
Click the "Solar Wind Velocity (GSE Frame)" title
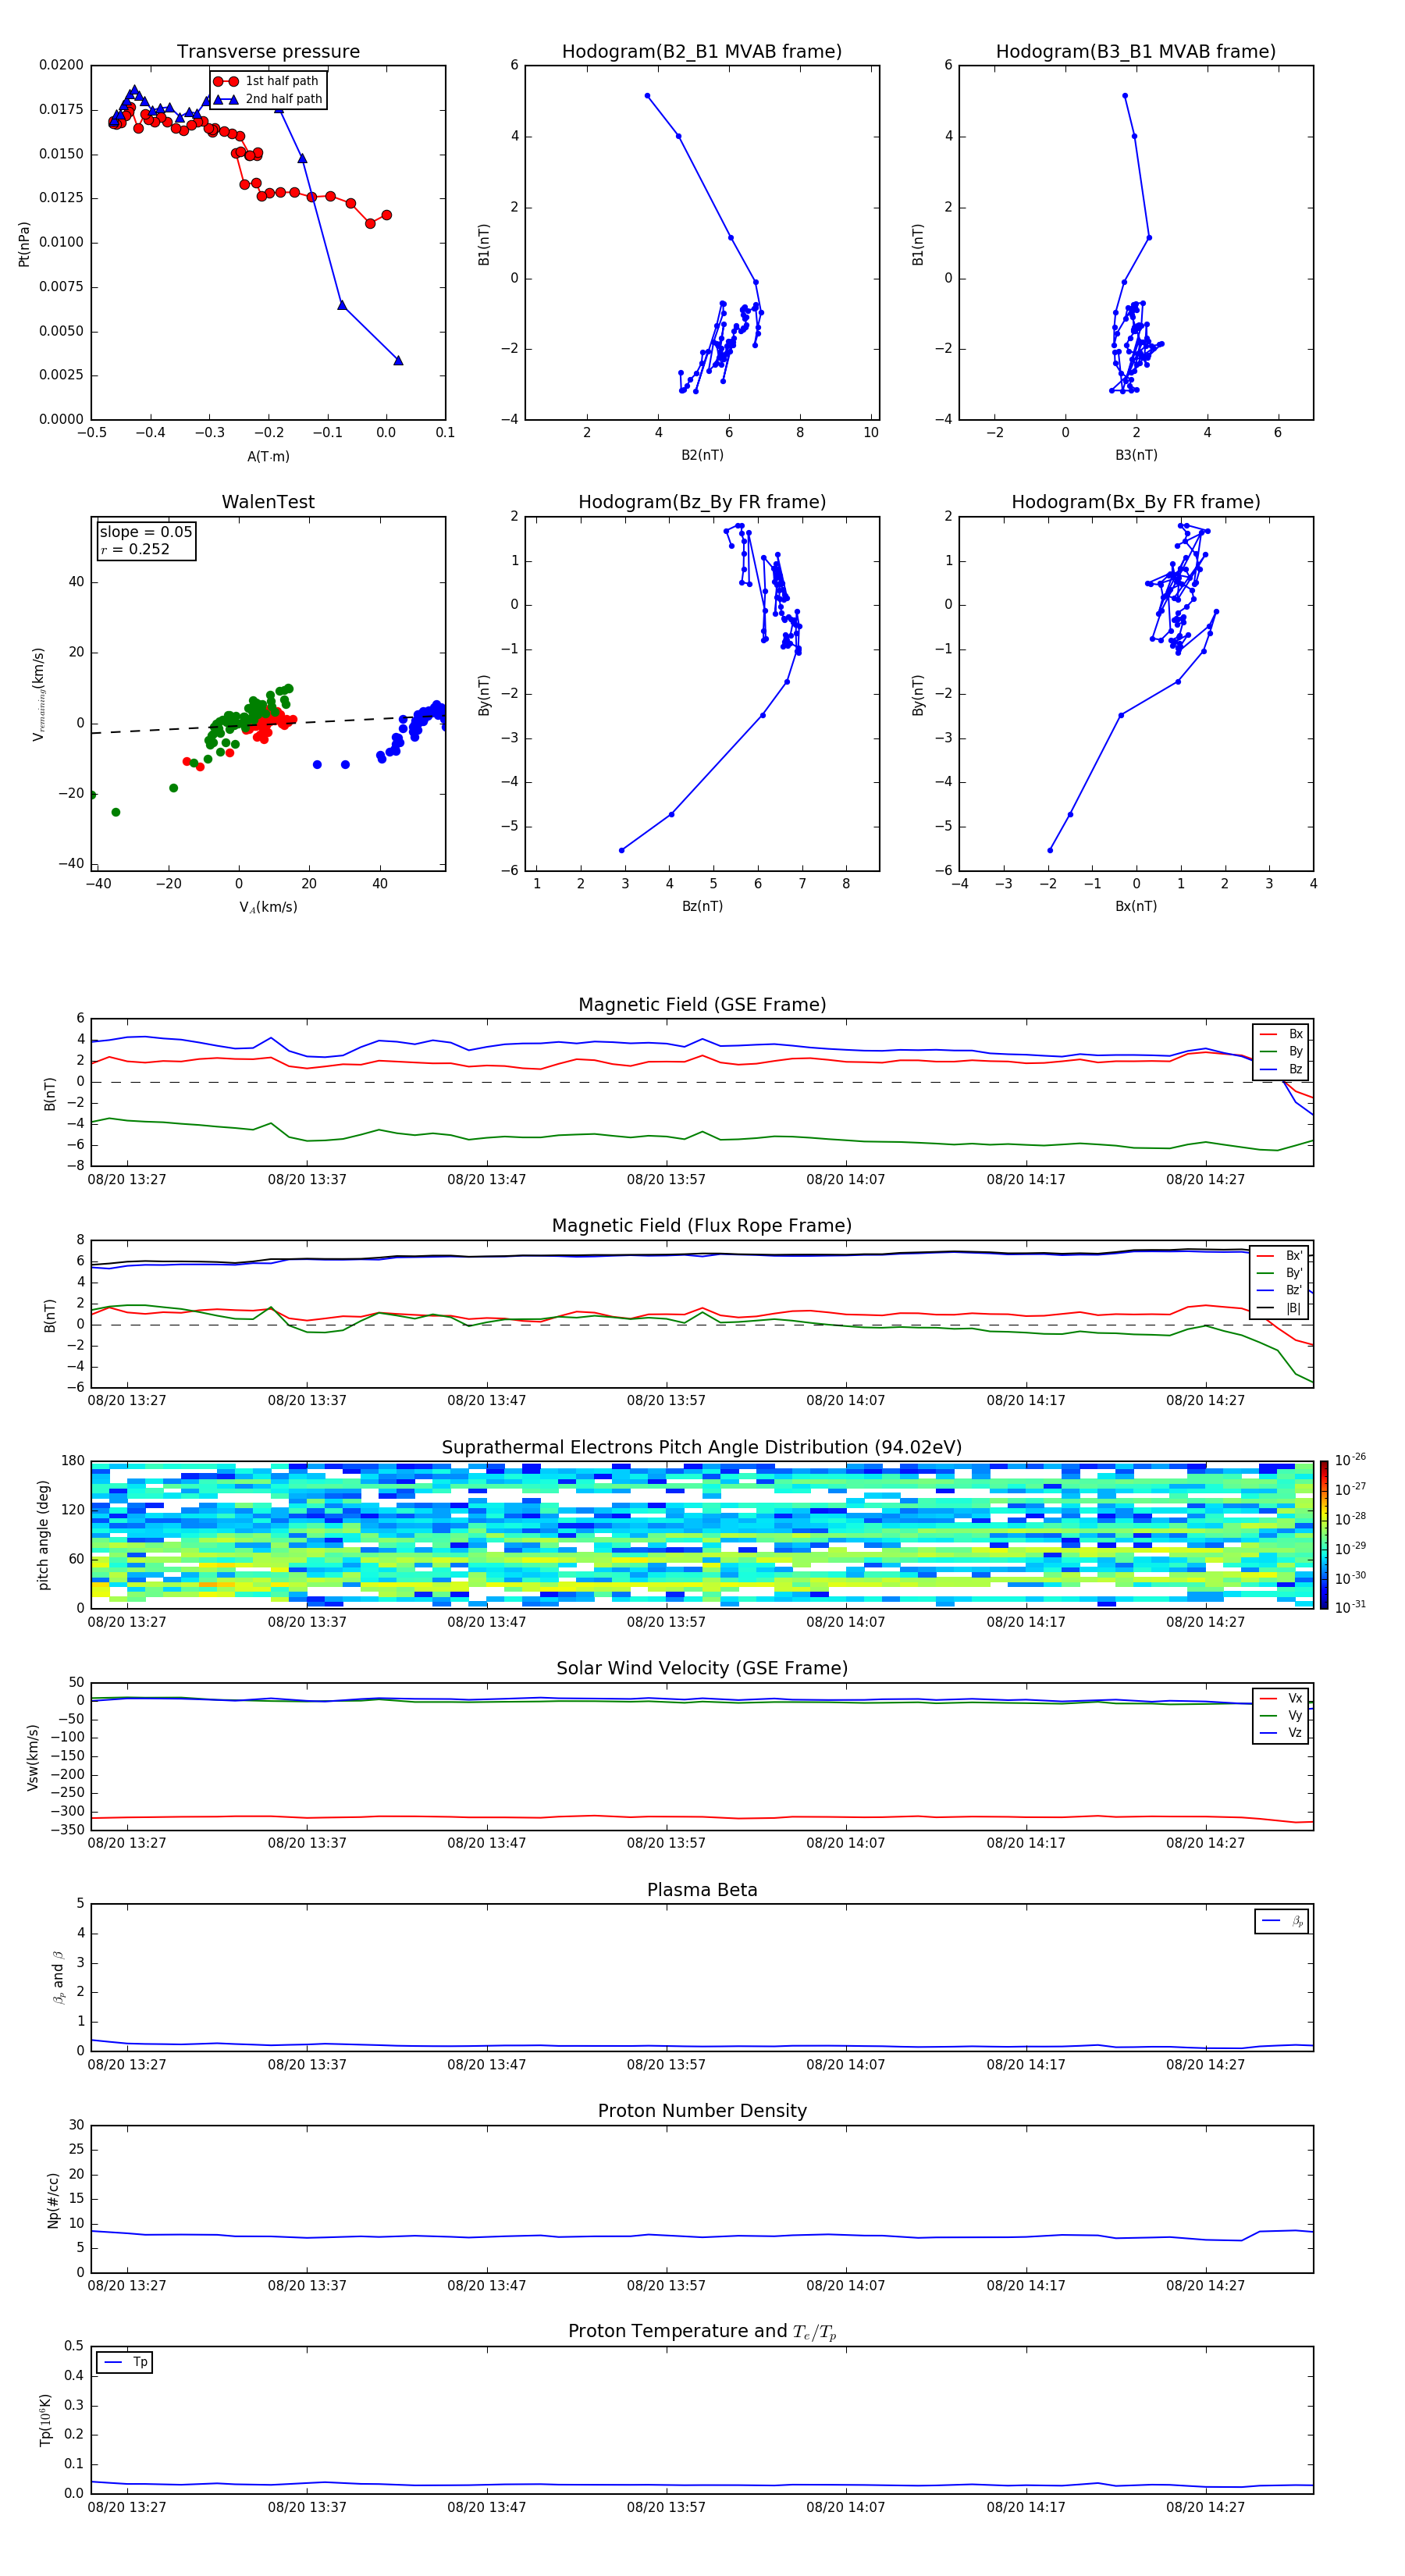(x=702, y=1669)
